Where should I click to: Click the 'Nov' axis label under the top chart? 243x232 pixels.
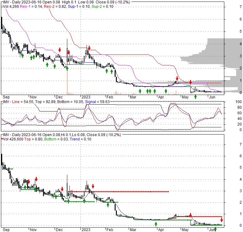pyautogui.click(x=33, y=97)
